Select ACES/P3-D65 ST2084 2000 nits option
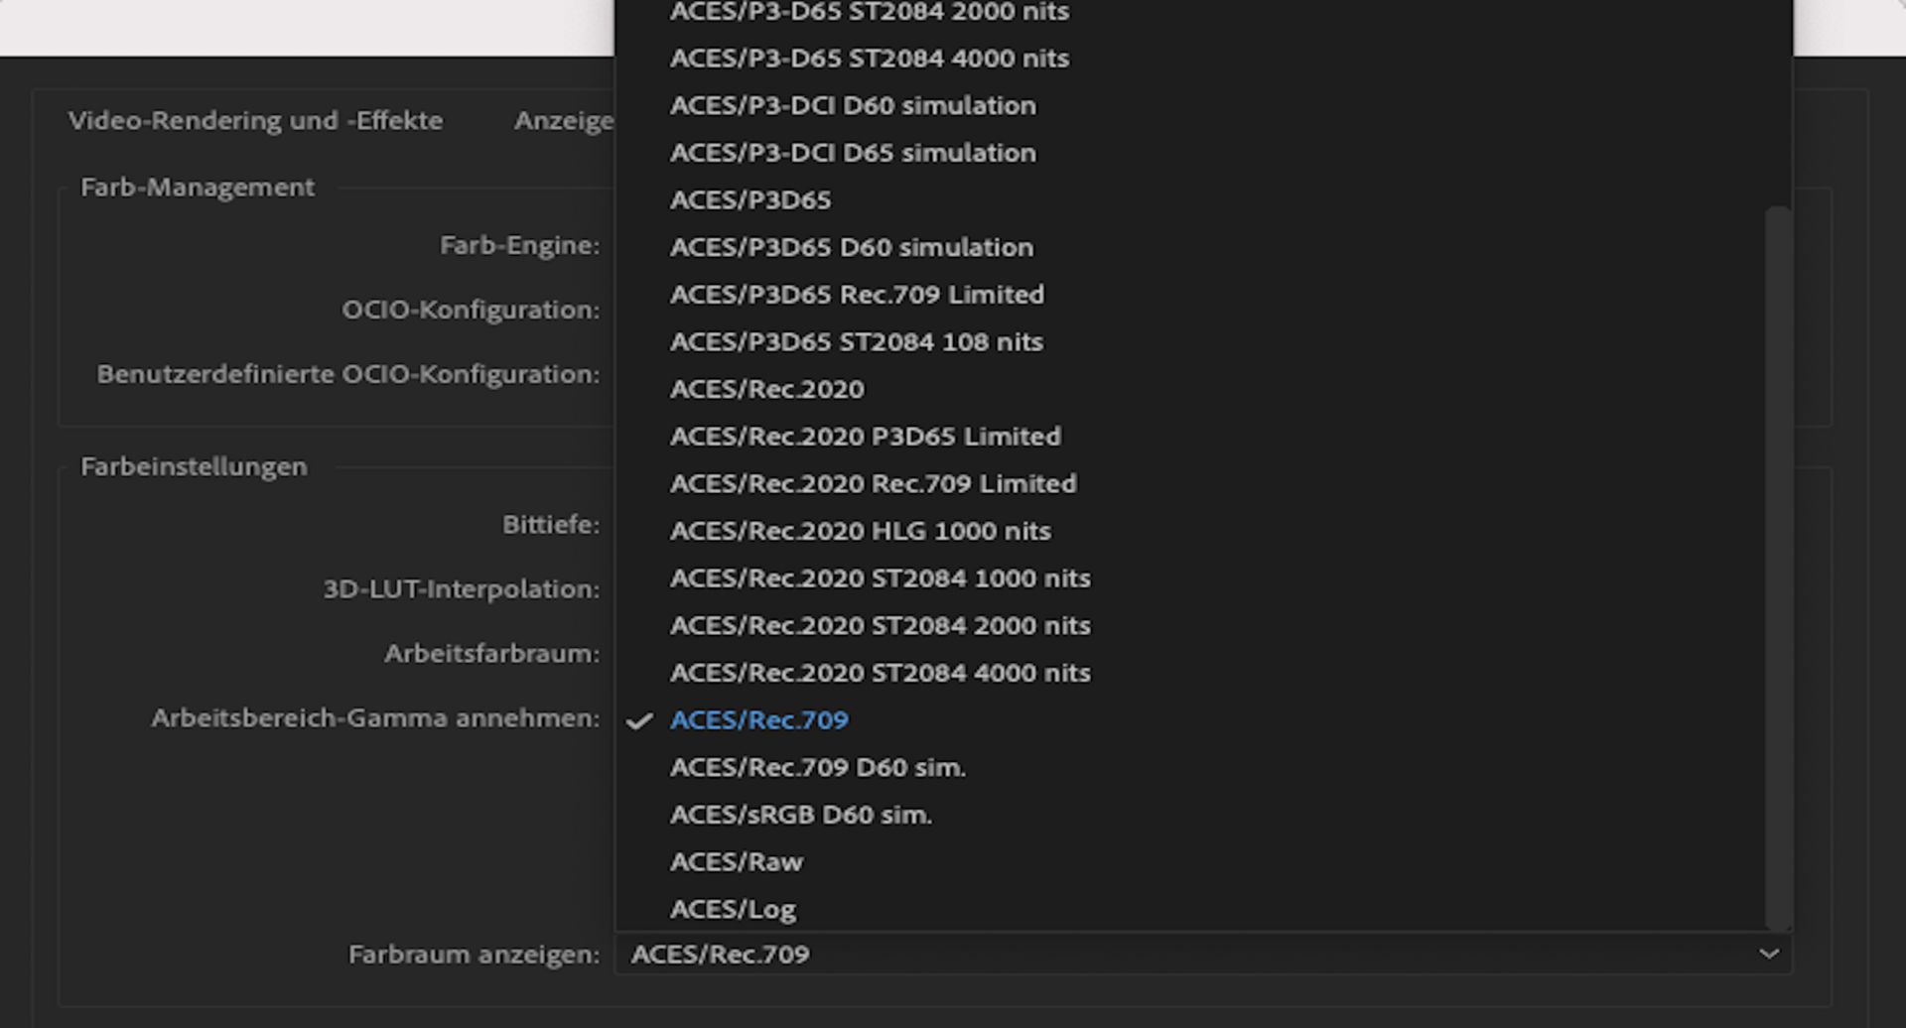 coord(871,12)
